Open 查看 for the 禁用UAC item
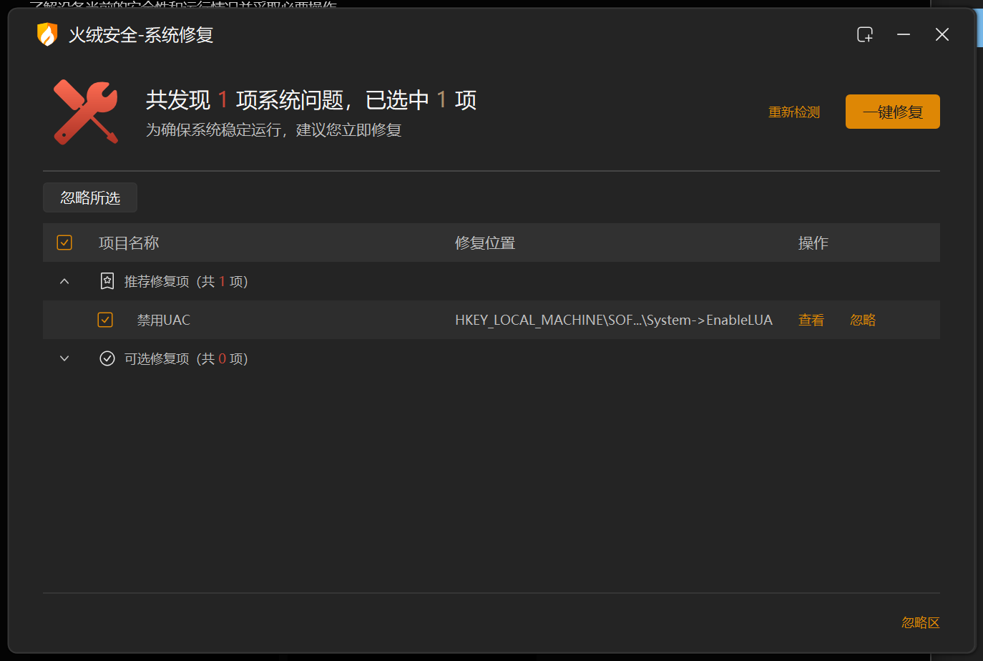 click(x=811, y=320)
